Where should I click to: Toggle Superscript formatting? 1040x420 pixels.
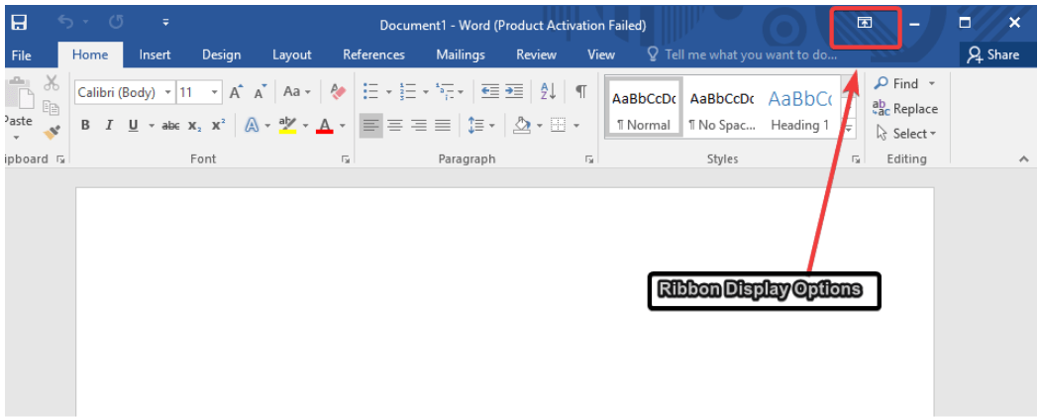click(218, 126)
